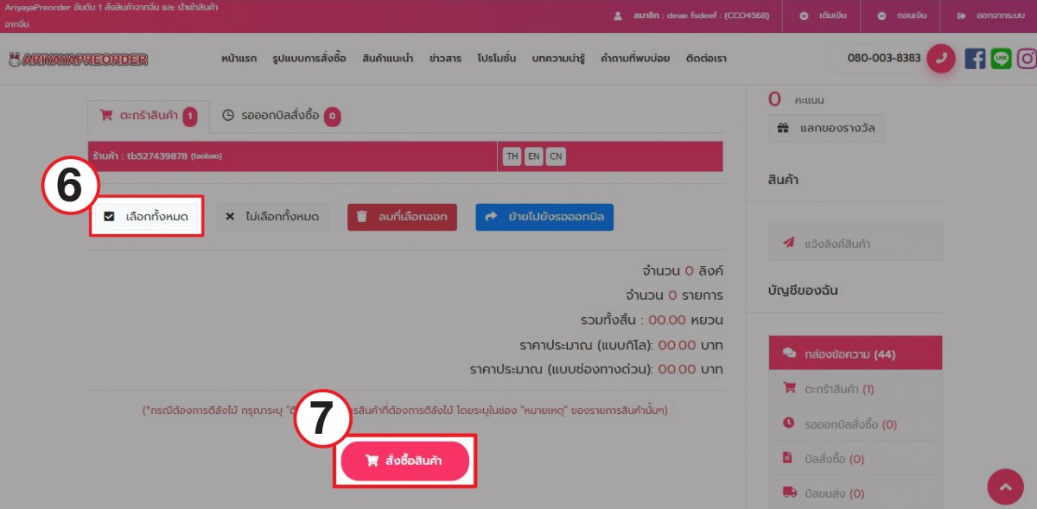Open the Facebook page icon
This screenshot has height=509, width=1037.
coord(975,59)
